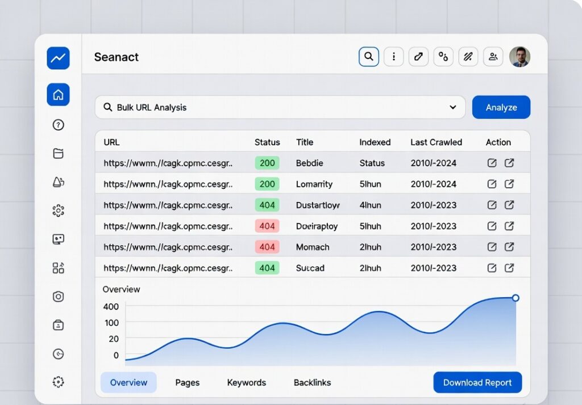This screenshot has width=582, height=405.
Task: Expand the Bulk URL Analysis dropdown
Action: coord(453,107)
